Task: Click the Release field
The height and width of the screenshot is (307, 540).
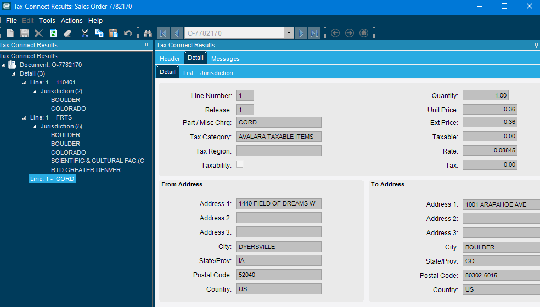Action: (245, 110)
